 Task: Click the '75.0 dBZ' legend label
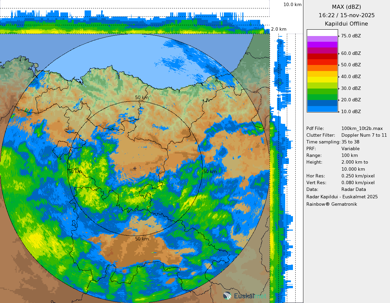(351, 36)
